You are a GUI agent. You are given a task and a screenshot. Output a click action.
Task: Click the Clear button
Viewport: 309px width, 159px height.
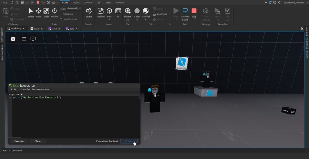38,141
